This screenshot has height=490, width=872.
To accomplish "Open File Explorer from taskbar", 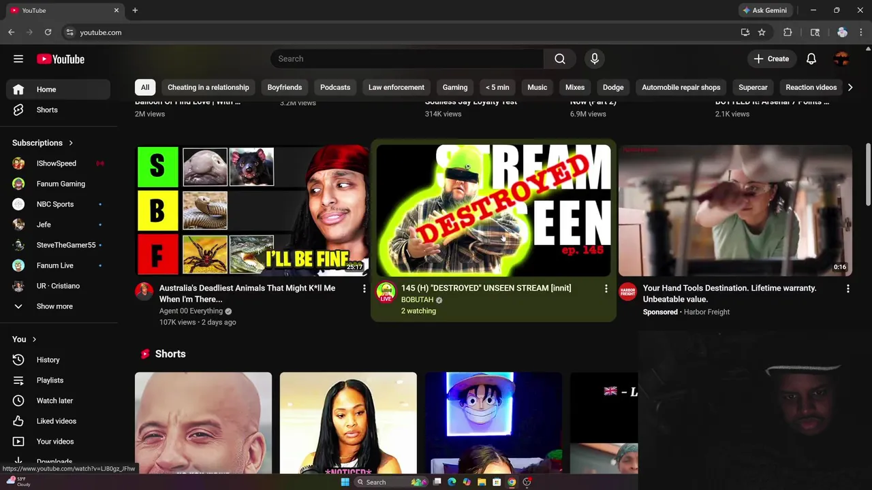I will click(482, 482).
